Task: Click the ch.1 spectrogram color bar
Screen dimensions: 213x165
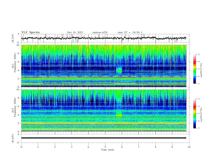Action: tap(194, 69)
